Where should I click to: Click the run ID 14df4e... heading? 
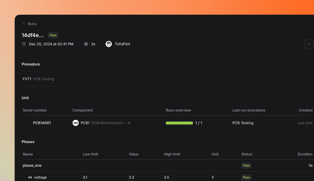pos(33,35)
